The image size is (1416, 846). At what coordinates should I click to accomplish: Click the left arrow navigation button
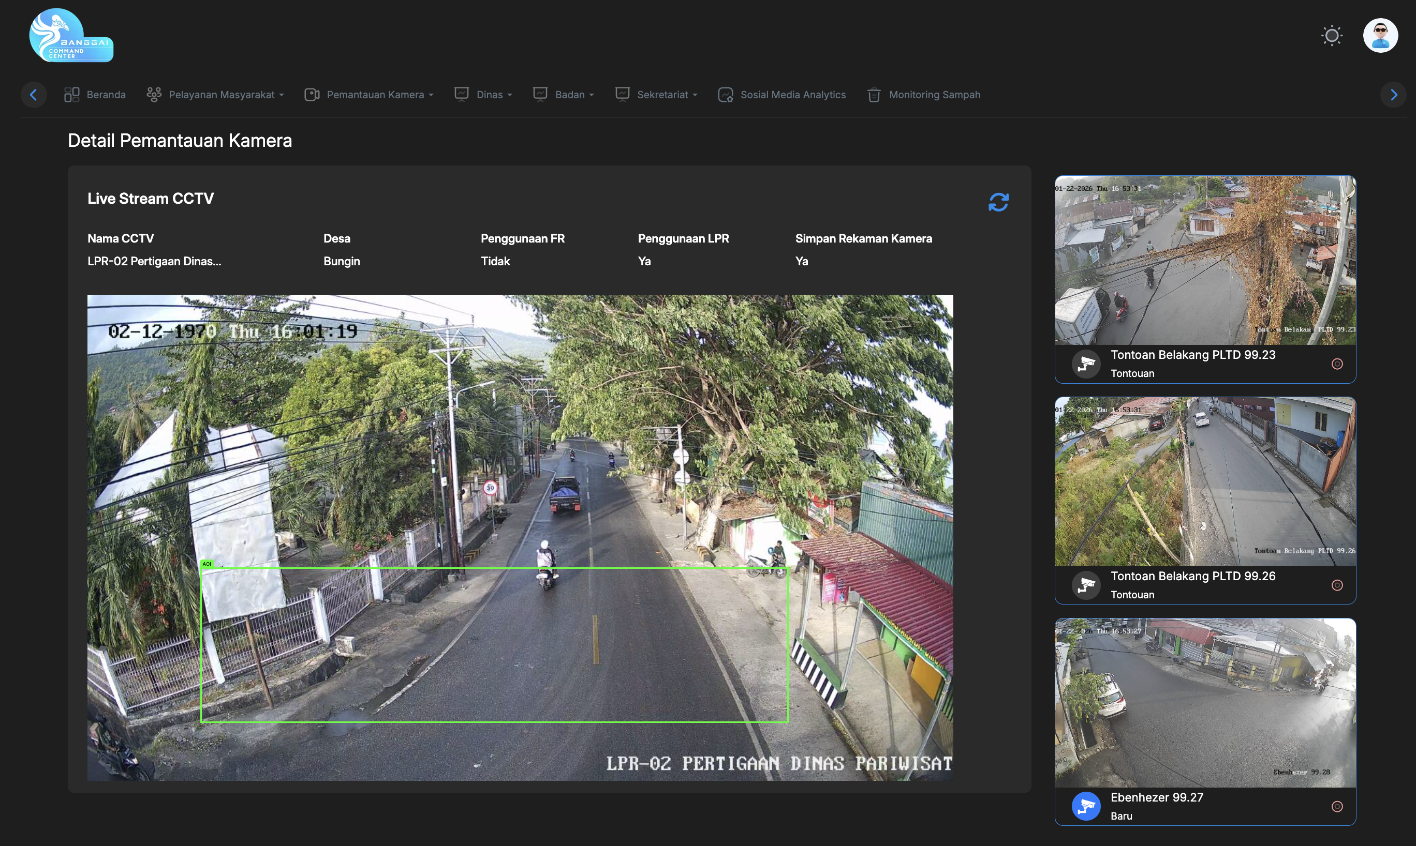coord(34,95)
